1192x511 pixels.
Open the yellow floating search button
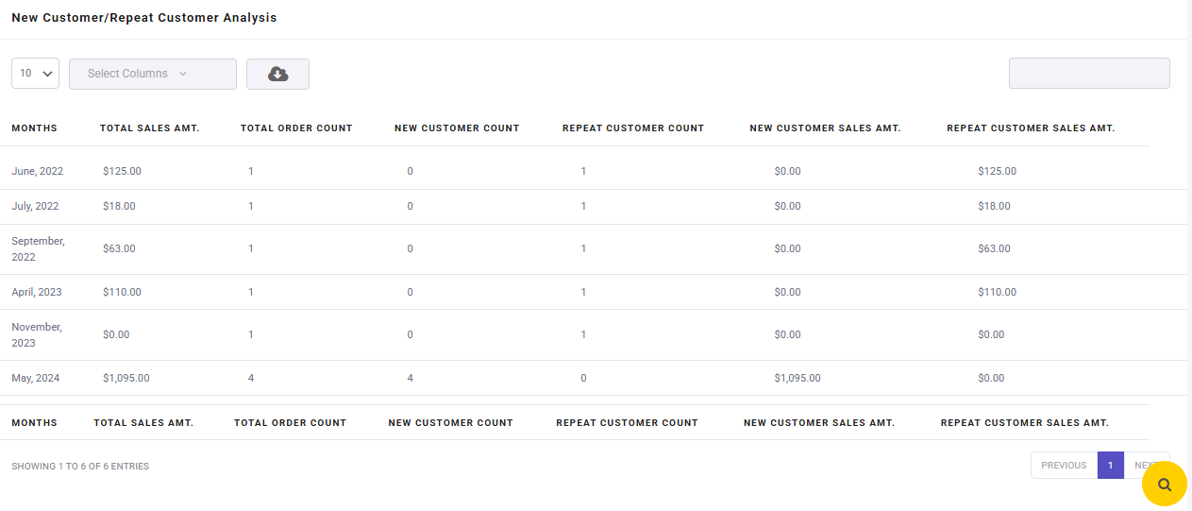point(1165,485)
